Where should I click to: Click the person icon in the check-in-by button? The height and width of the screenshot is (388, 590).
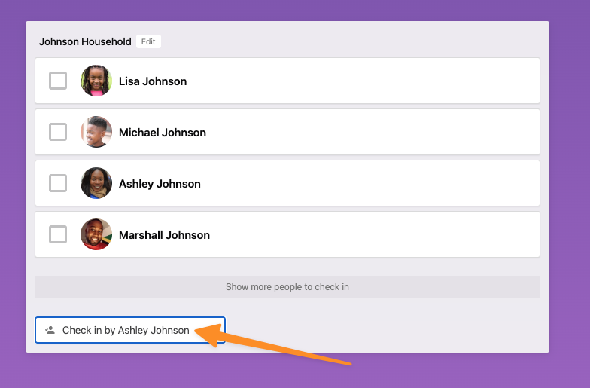tap(50, 330)
